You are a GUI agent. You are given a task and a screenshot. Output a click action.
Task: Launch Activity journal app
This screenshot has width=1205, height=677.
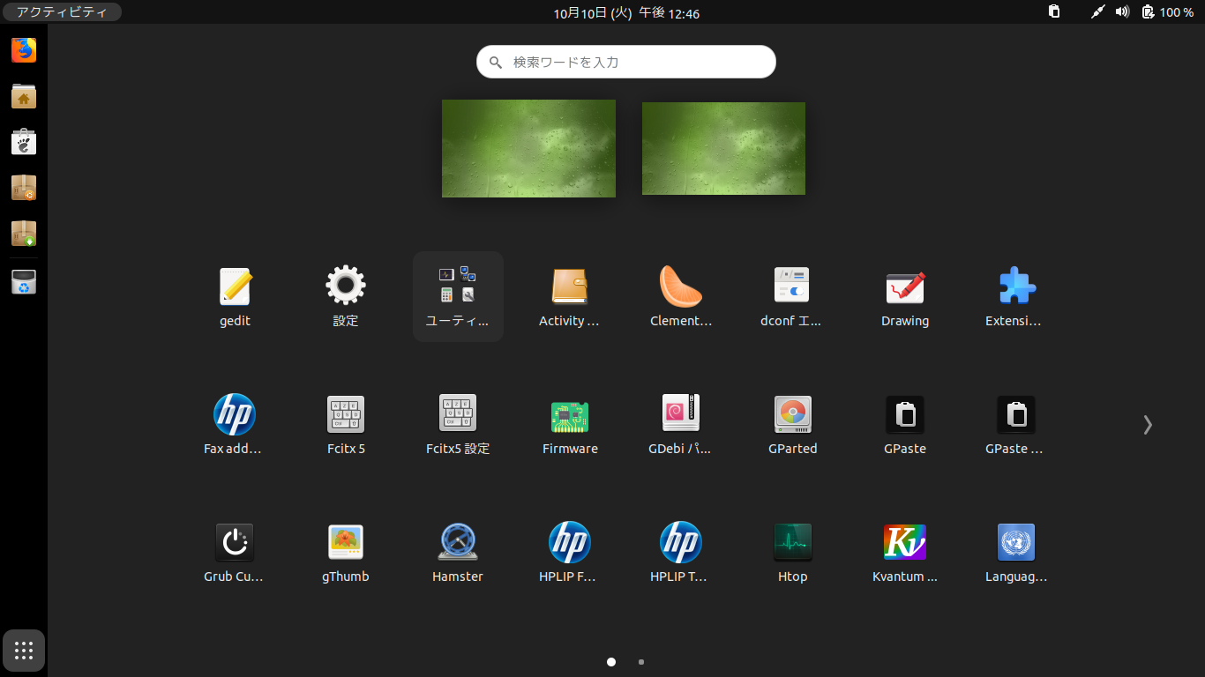click(x=570, y=297)
